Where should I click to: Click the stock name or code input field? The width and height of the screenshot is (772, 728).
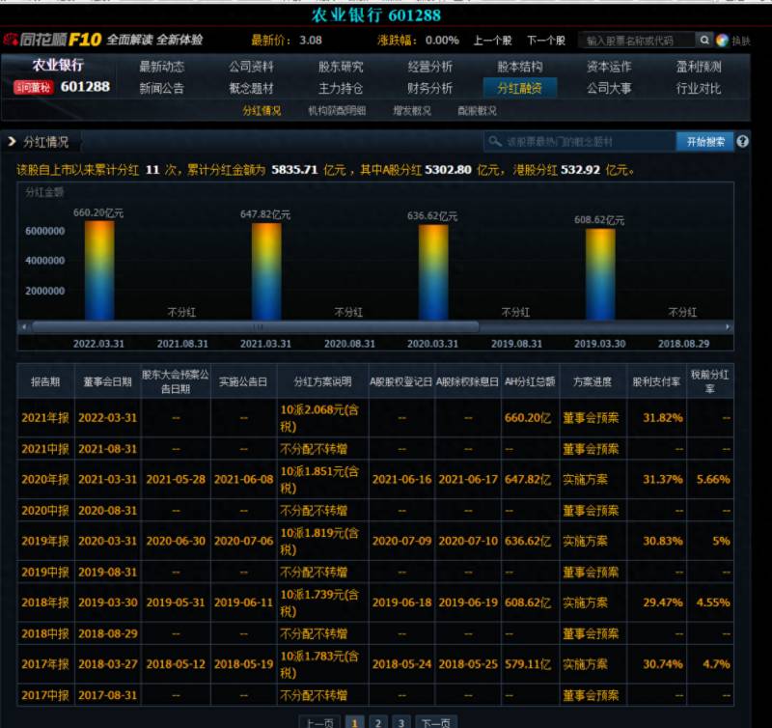637,41
